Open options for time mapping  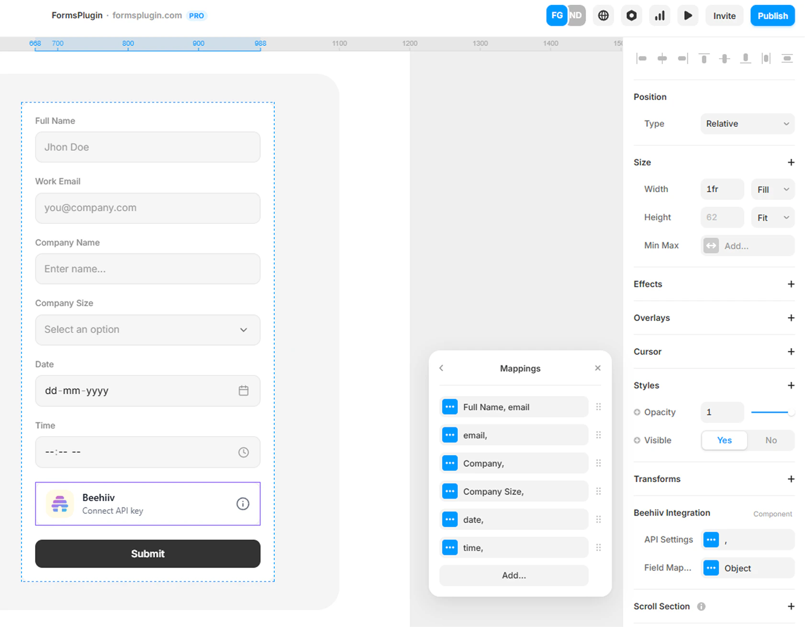(450, 548)
